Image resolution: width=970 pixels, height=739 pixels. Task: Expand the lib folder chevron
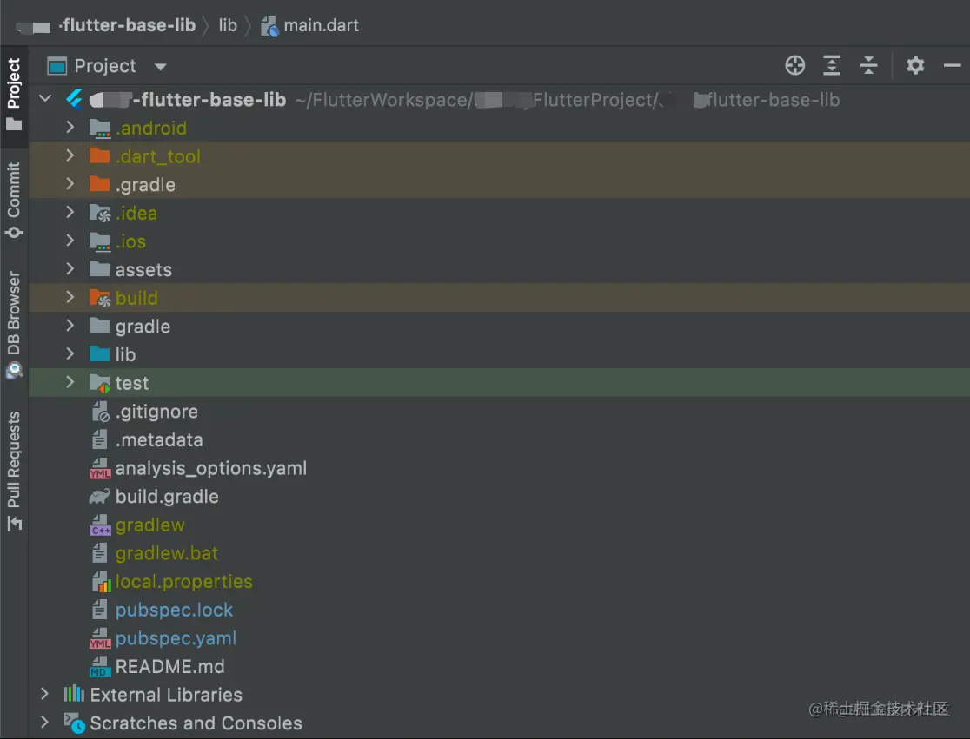tap(70, 354)
